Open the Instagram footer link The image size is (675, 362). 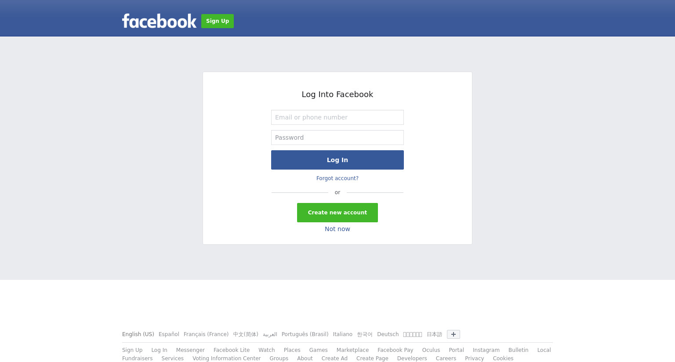coord(486,350)
